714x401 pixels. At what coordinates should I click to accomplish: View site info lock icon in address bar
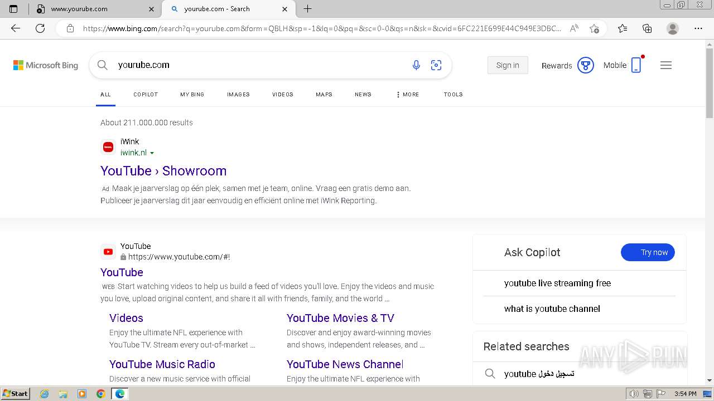click(70, 28)
